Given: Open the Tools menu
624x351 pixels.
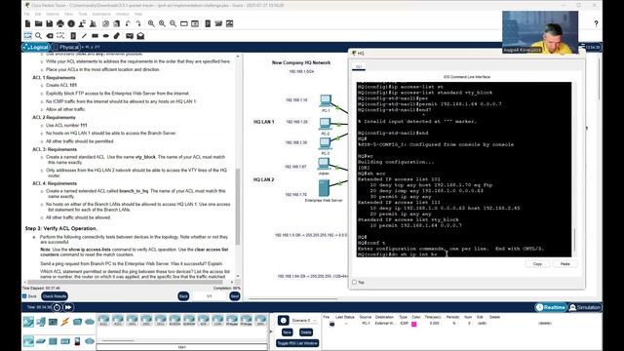Looking at the screenshot, I should 82,14.
